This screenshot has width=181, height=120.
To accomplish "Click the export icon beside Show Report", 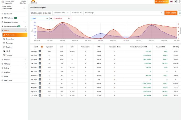I will click(179, 13).
